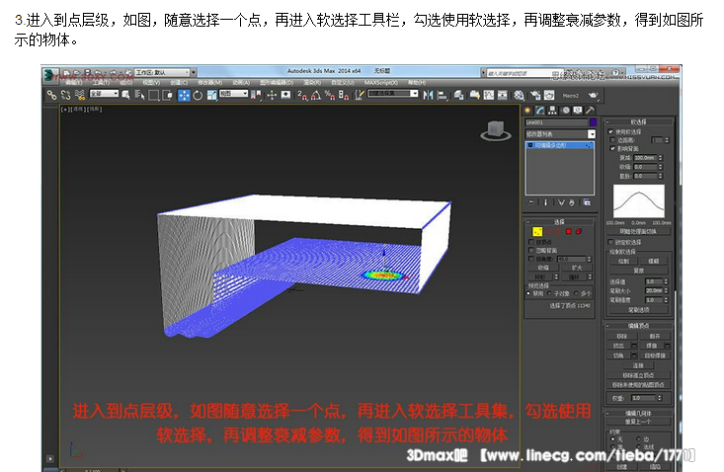Select the SubObj preview selection radio button
Image resolution: width=724 pixels, height=472 pixels.
(x=549, y=293)
